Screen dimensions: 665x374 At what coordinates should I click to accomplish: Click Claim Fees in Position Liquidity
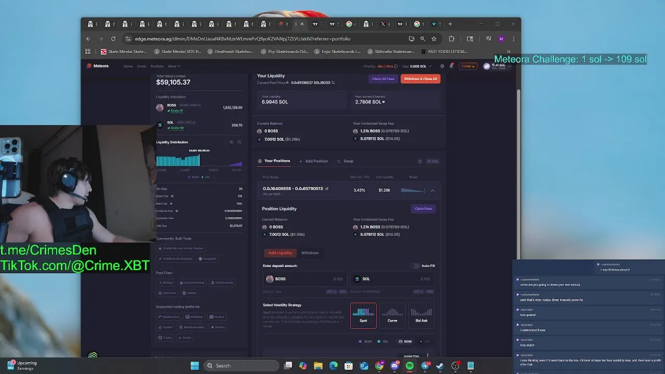click(423, 209)
